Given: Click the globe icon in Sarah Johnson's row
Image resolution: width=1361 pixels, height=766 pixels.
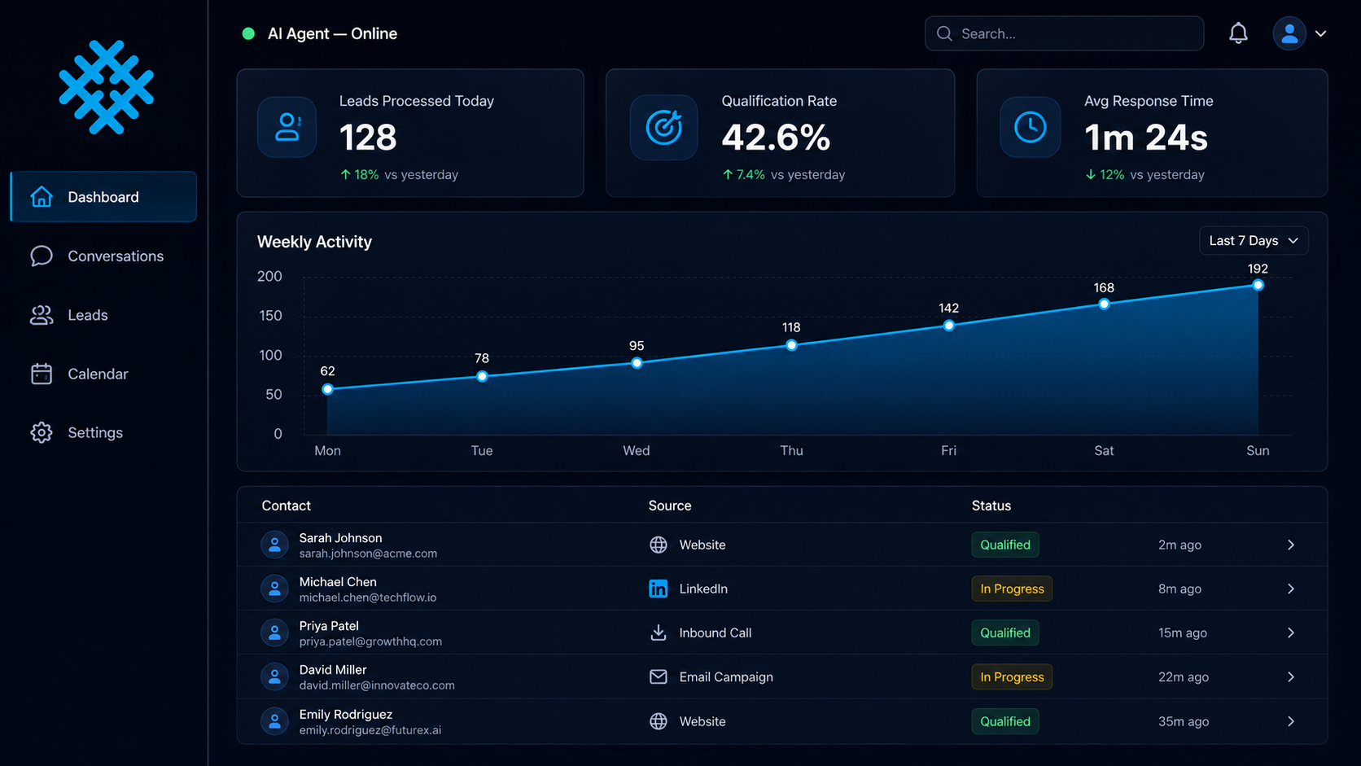Looking at the screenshot, I should (659, 545).
